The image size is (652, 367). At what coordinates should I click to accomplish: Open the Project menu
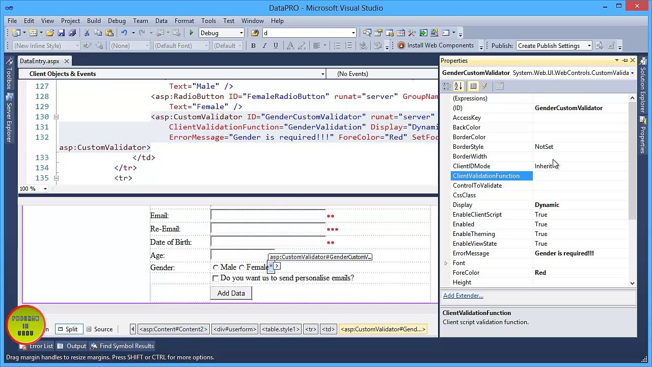point(70,21)
